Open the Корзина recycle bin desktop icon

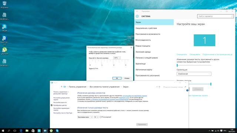[4, 4]
